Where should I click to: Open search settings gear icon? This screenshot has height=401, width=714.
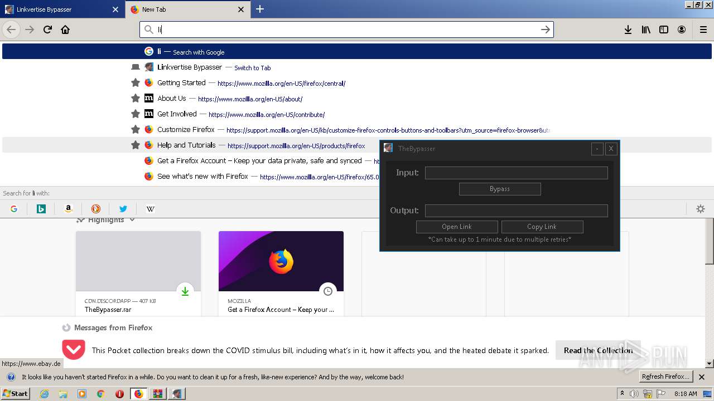coord(701,209)
